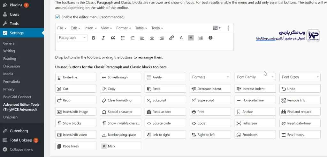Click the Find and replace binoculars button
327x157 pixels.
[300, 112]
